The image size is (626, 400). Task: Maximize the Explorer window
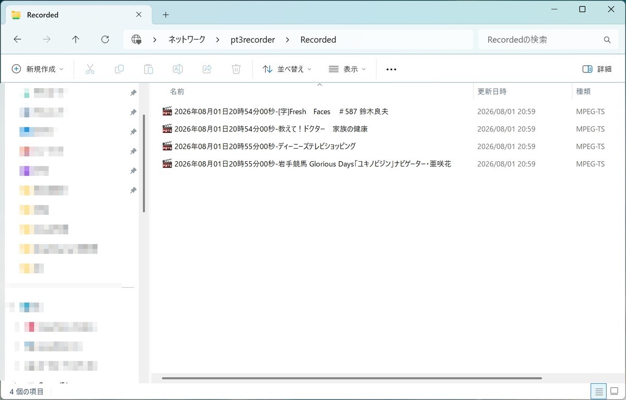[582, 9]
